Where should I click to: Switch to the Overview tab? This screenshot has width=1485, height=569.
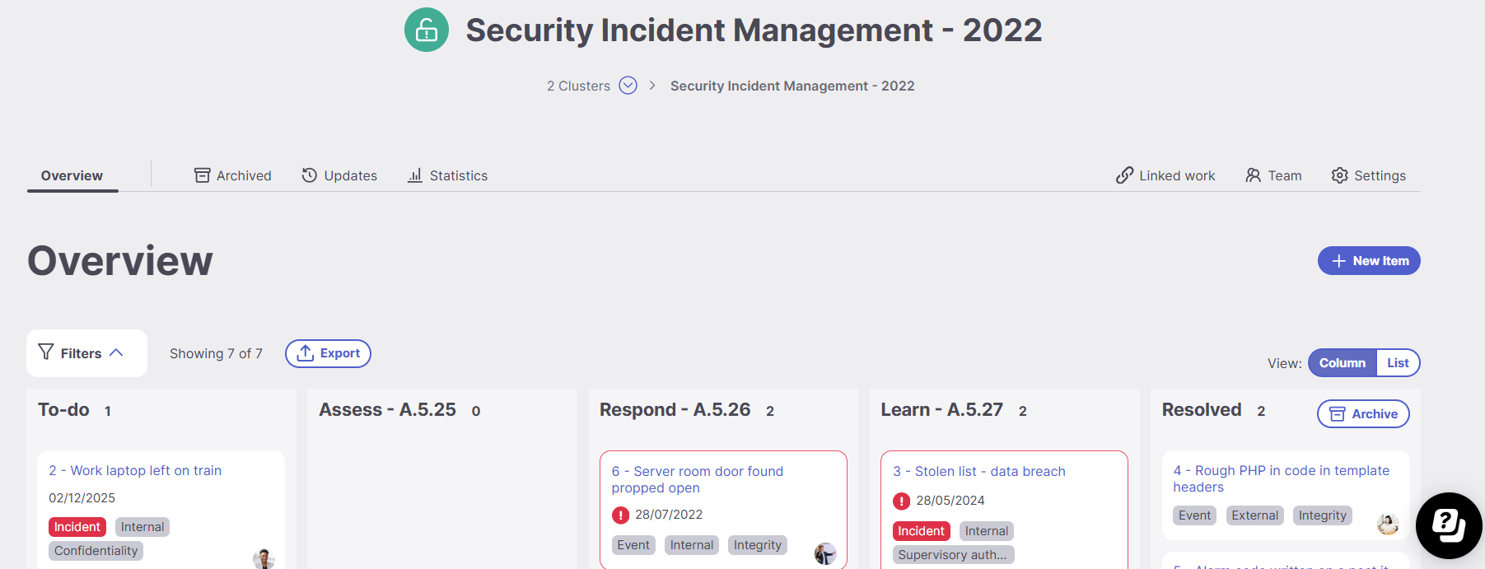[72, 175]
